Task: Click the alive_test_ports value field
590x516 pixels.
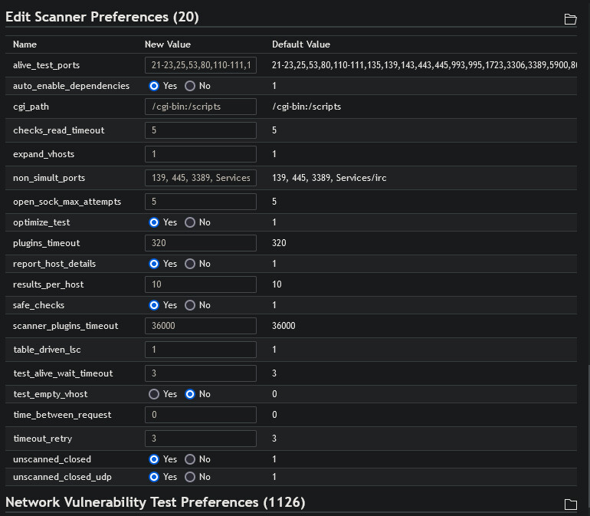Action: (201, 65)
